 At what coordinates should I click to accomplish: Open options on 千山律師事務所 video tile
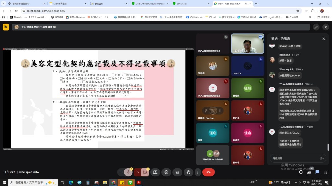tap(260, 37)
